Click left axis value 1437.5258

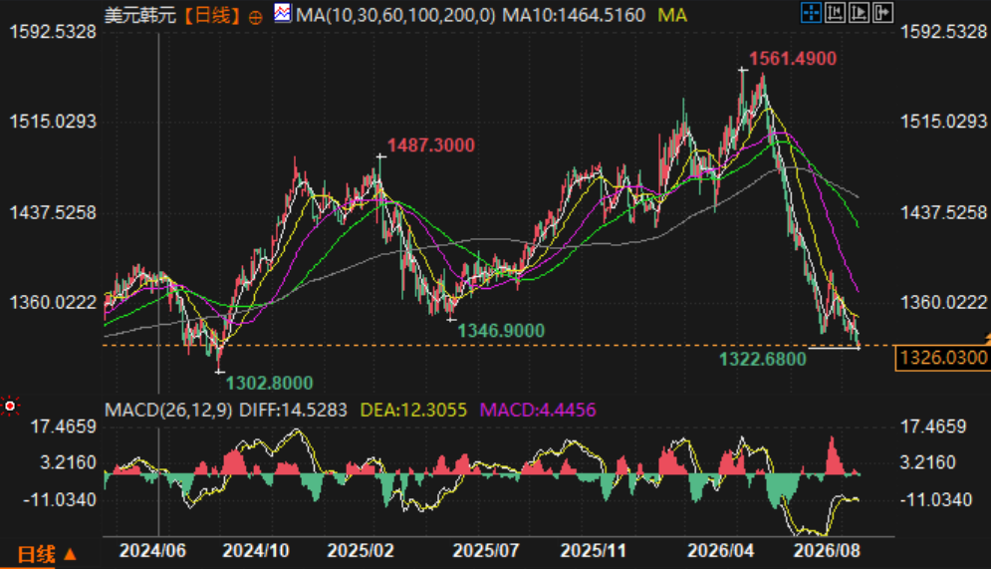point(53,212)
